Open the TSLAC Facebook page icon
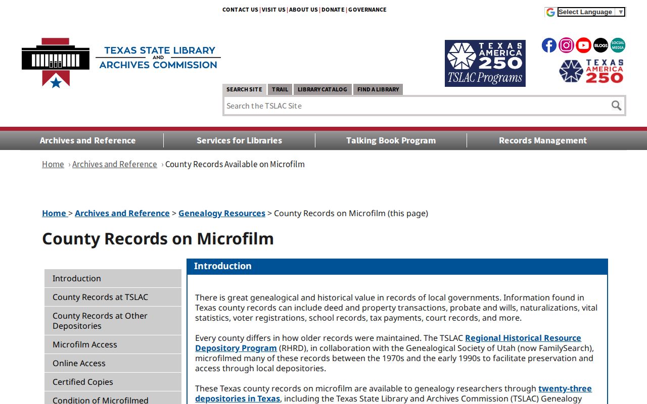This screenshot has height=404, width=647. 549,45
